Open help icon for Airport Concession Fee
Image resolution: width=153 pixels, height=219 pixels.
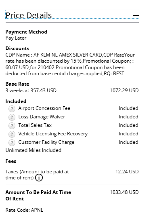point(12,109)
